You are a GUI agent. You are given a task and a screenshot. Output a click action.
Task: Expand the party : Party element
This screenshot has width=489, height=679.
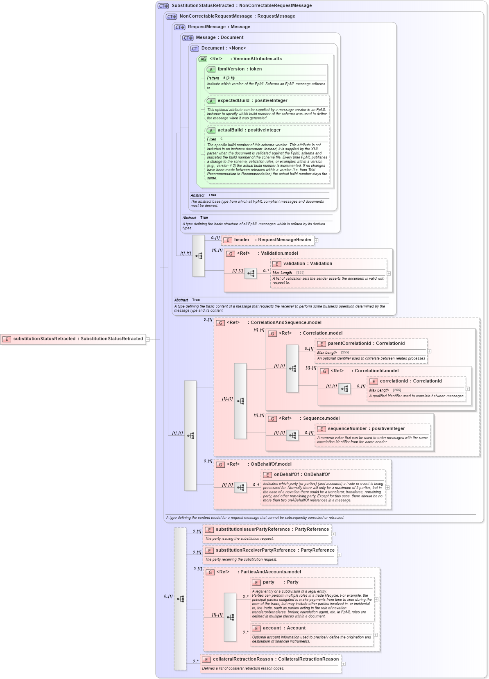(376, 600)
